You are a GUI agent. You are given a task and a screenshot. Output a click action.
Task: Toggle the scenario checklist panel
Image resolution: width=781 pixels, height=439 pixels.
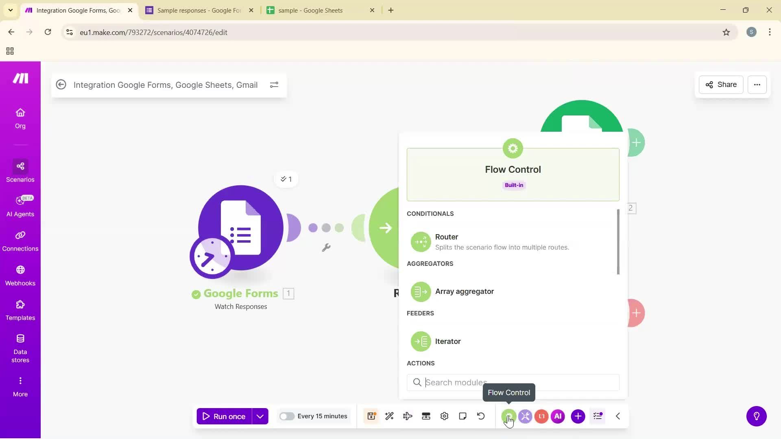click(x=597, y=416)
